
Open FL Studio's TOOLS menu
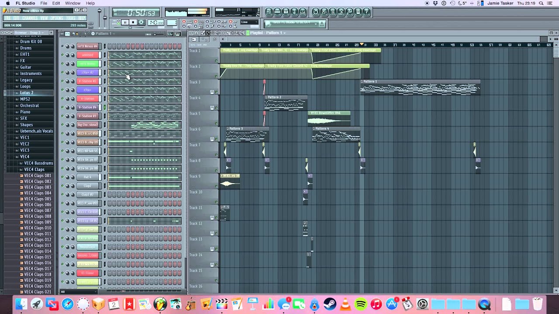click(x=71, y=18)
